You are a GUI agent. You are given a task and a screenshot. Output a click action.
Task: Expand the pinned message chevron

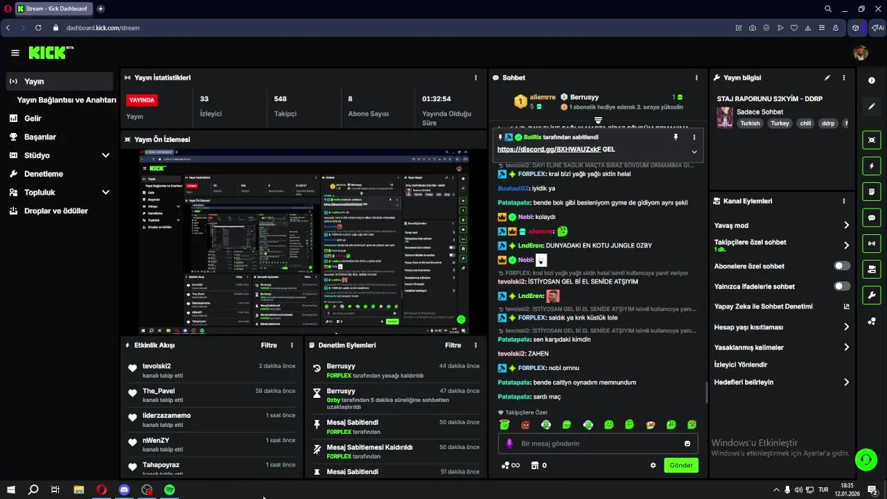[694, 152]
